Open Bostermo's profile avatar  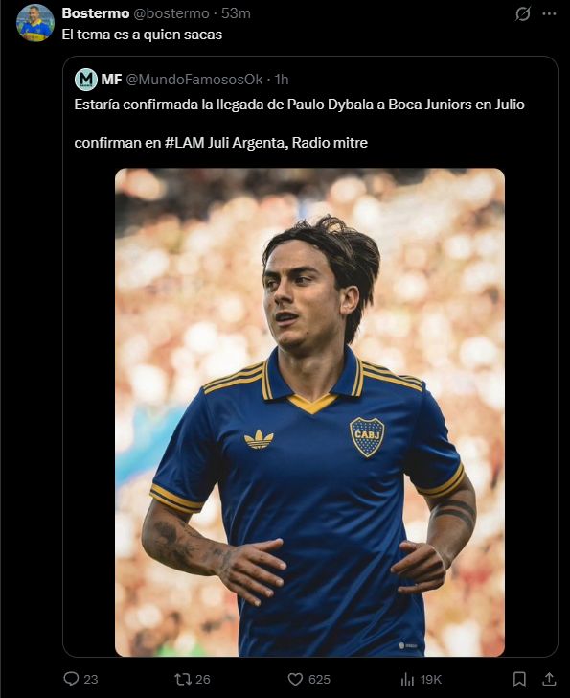[35, 23]
